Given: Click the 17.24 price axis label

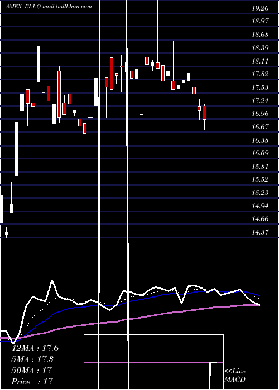Looking at the screenshot, I should click(x=260, y=101).
